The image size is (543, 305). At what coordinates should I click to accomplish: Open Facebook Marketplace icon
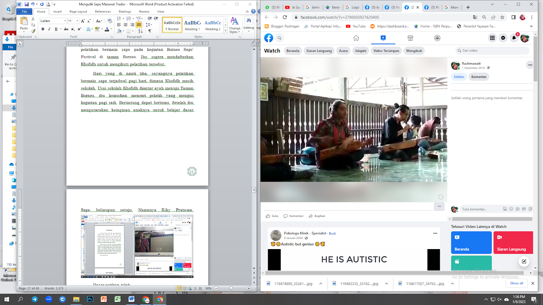410,38
